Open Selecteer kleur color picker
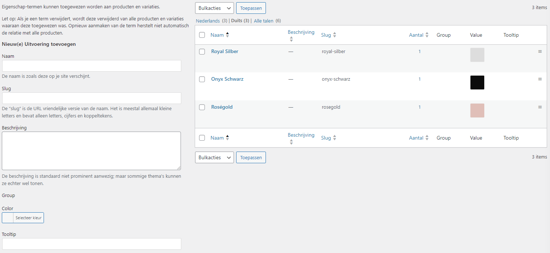The width and height of the screenshot is (550, 253). click(23, 218)
